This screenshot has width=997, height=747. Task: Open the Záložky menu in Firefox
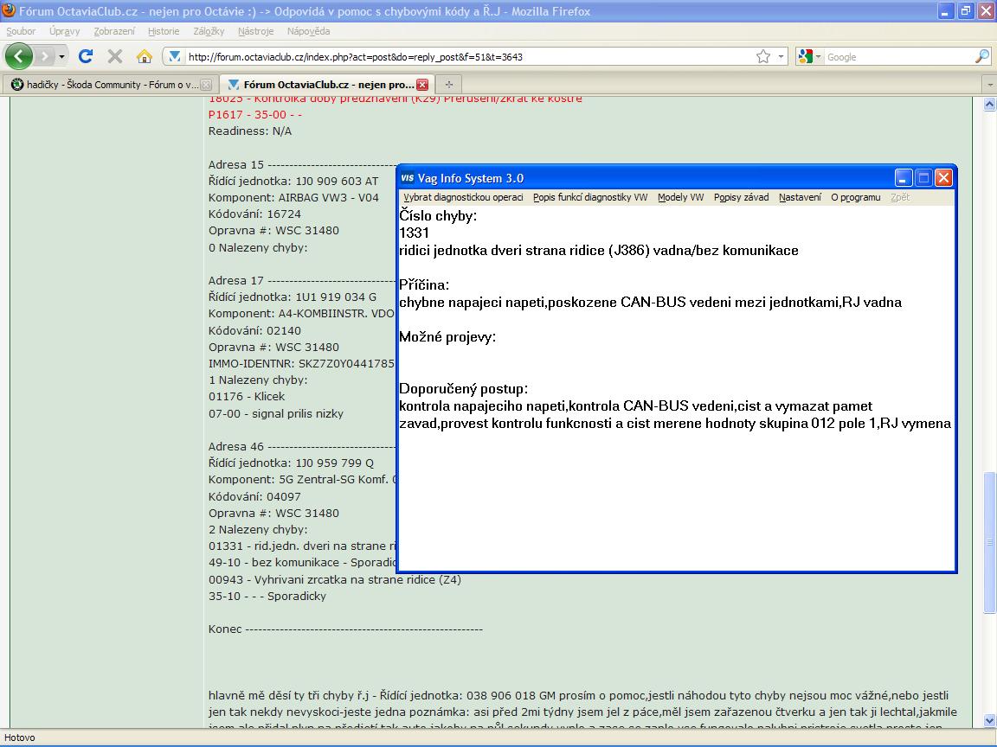coord(209,31)
